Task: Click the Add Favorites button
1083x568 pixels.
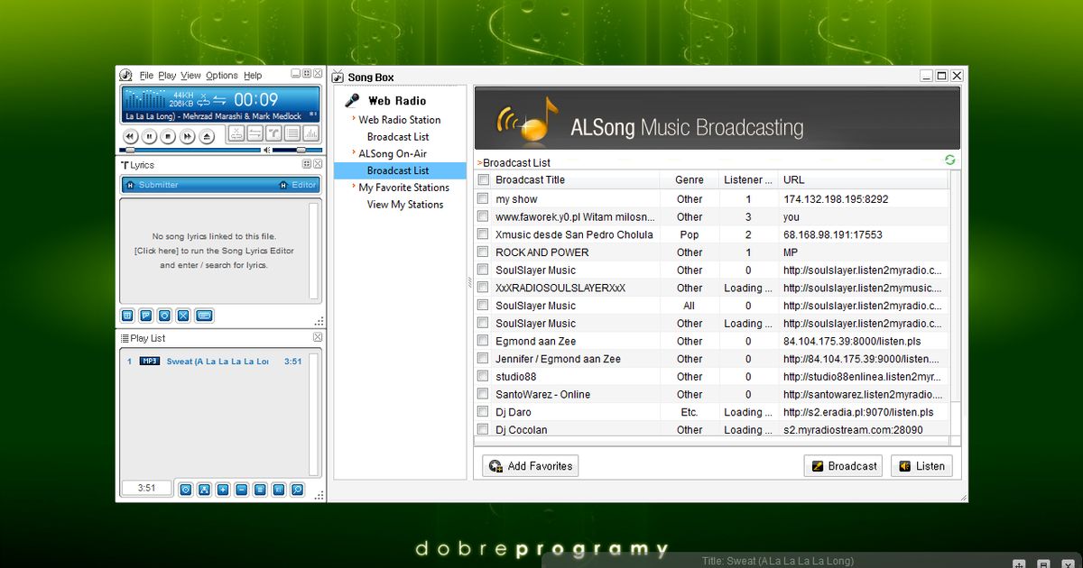Action: [x=529, y=465]
